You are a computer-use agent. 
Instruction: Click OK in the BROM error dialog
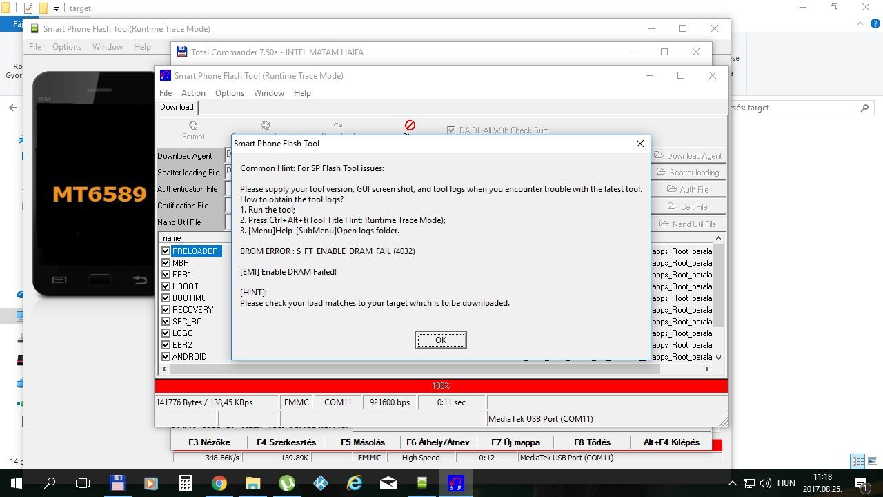441,340
